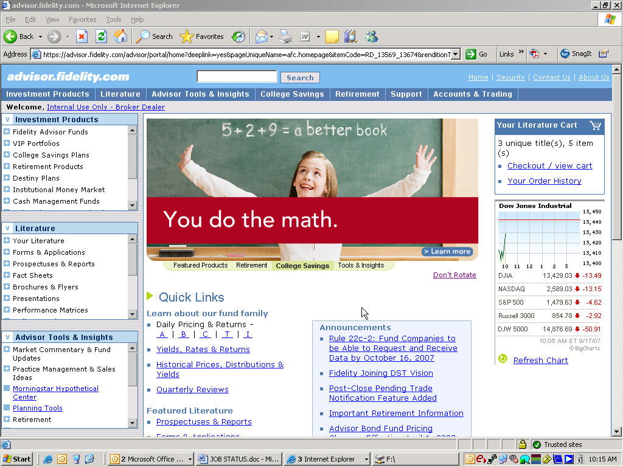Click the yellow Discuss note icon

pyautogui.click(x=332, y=36)
